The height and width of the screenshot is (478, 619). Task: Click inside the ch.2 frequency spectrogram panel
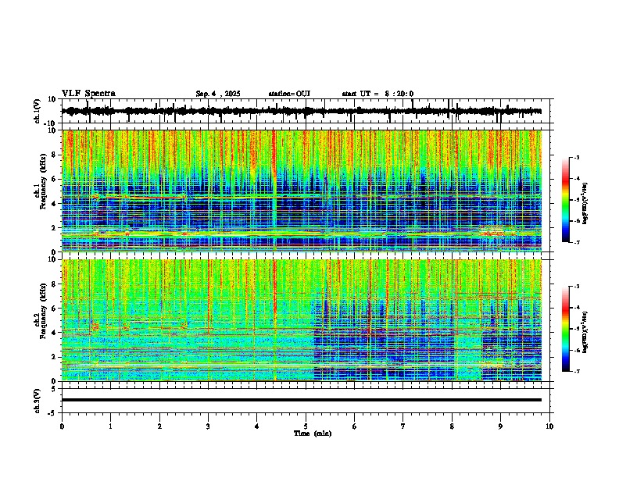point(302,320)
